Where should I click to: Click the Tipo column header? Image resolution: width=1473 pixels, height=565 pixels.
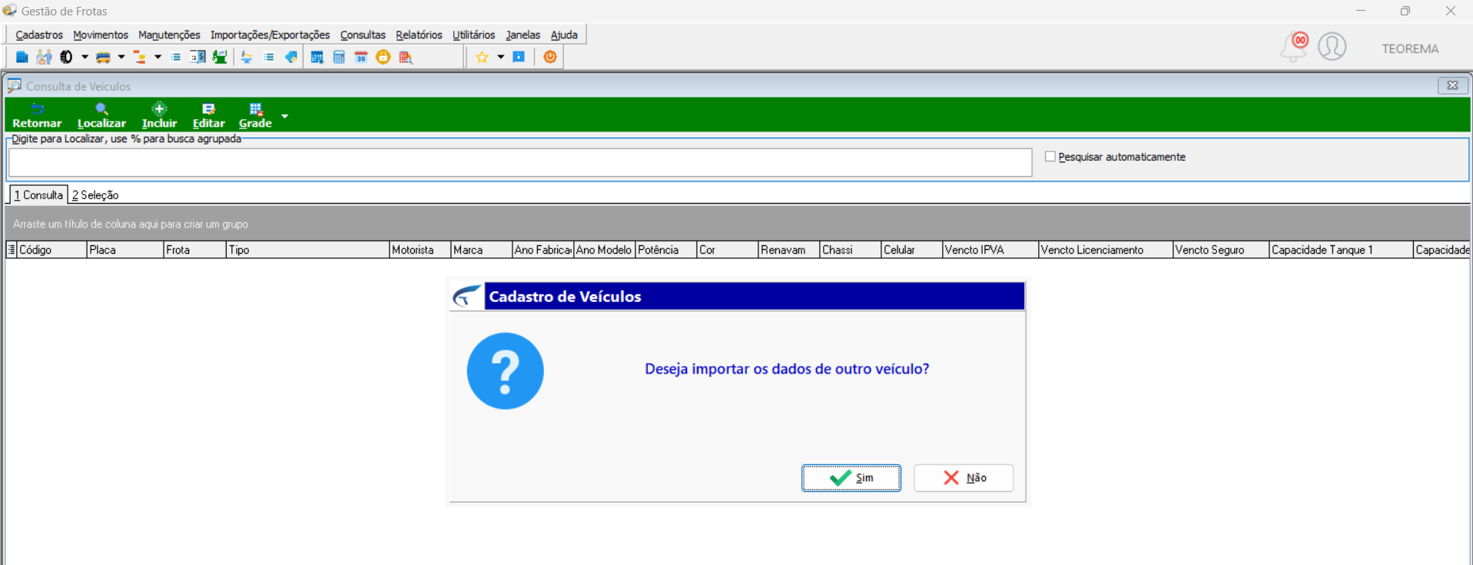pyautogui.click(x=307, y=250)
